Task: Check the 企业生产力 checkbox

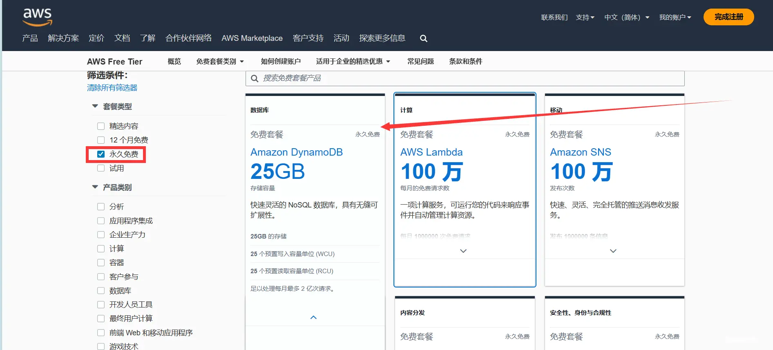Action: pyautogui.click(x=101, y=235)
